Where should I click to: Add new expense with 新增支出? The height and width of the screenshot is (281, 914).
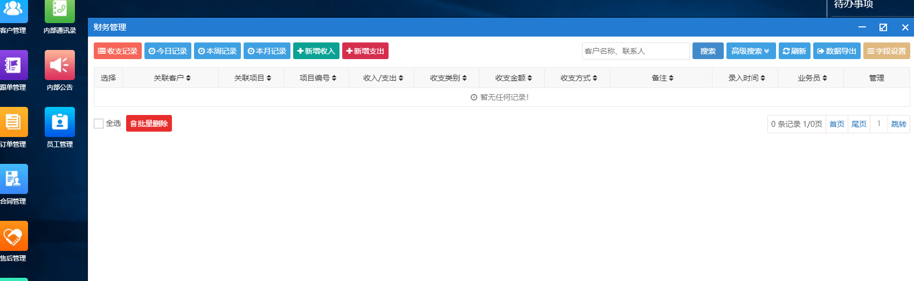pos(365,51)
